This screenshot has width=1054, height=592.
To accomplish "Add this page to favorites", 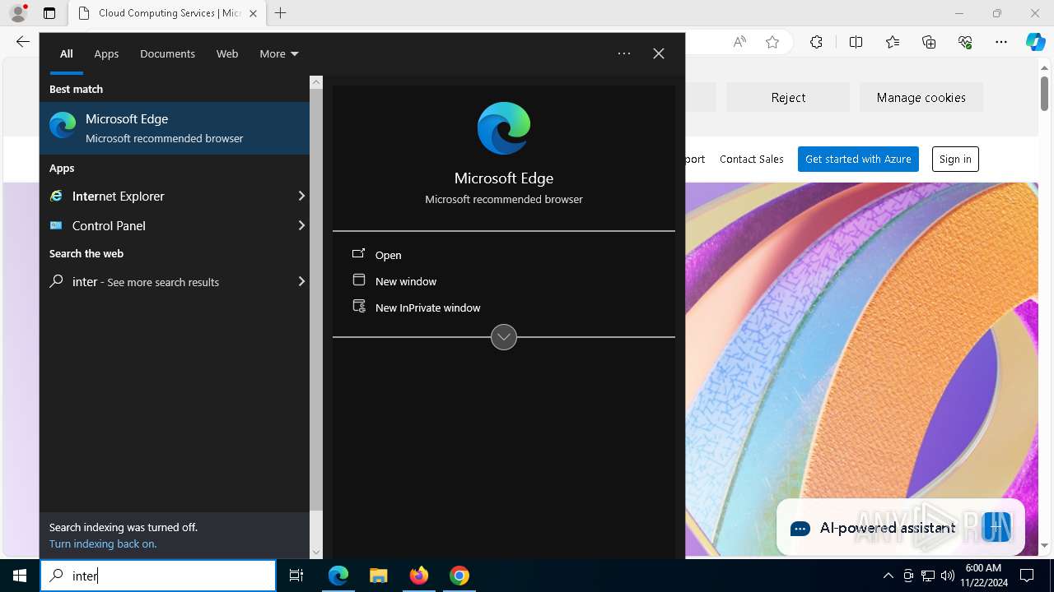I will [x=772, y=42].
